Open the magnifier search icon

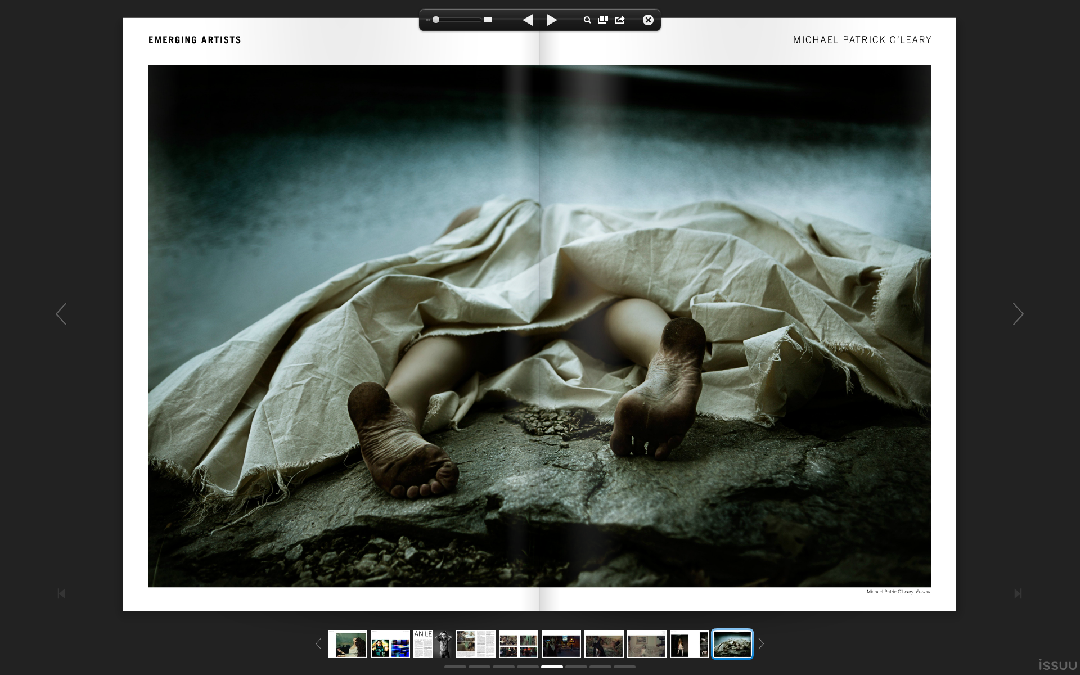pyautogui.click(x=587, y=20)
